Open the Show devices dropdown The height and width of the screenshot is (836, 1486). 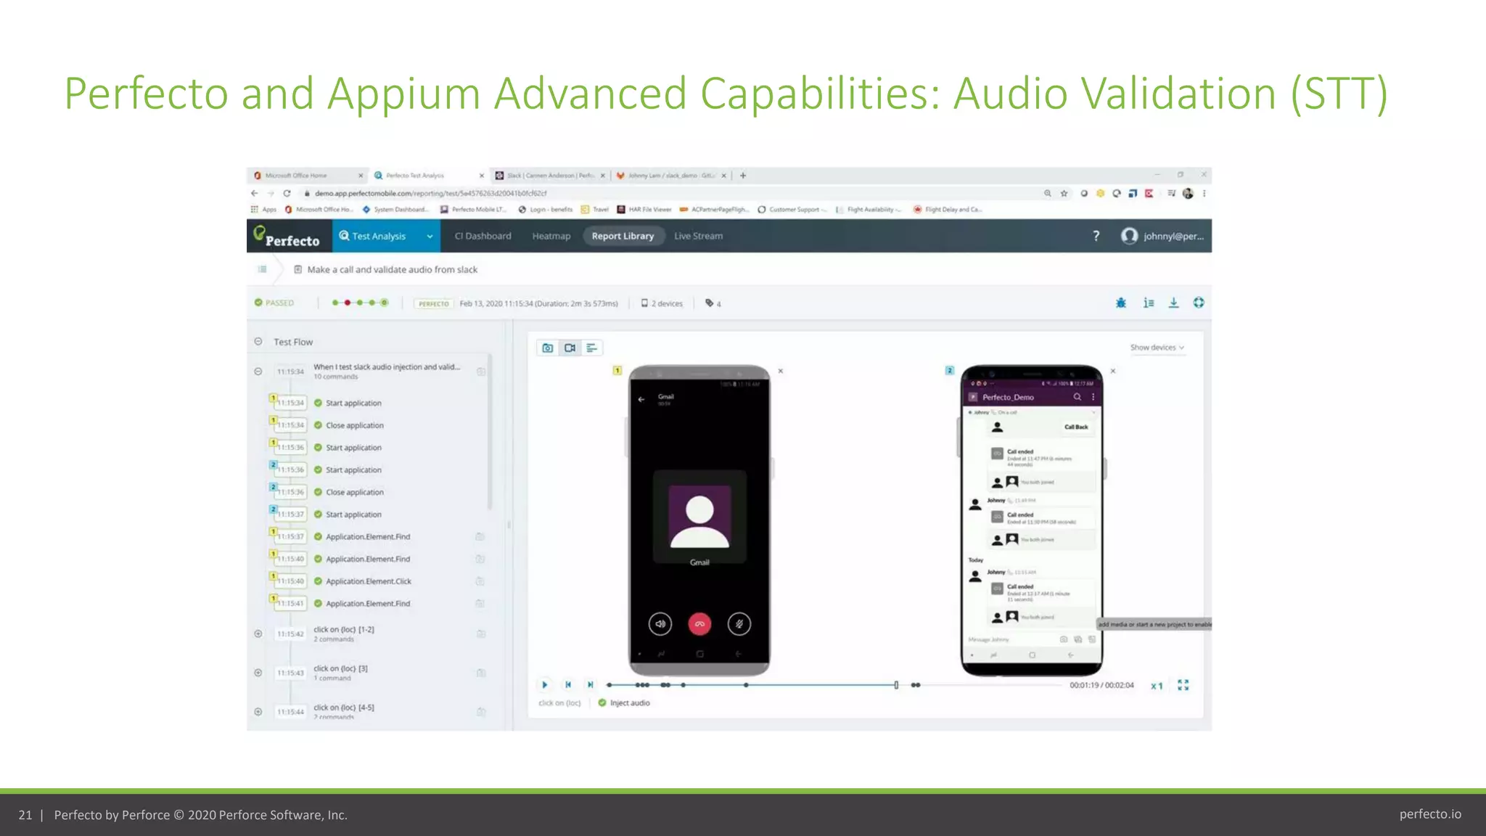click(1157, 348)
